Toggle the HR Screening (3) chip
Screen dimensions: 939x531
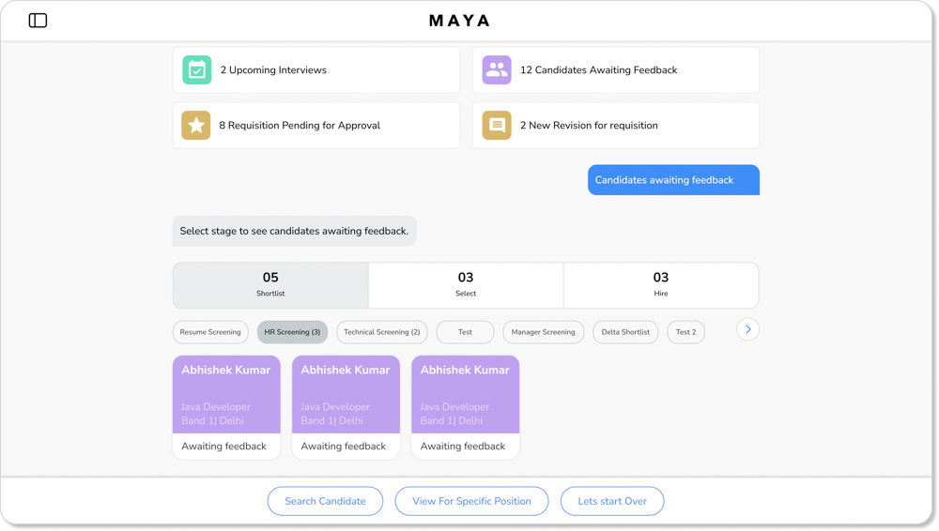click(x=292, y=332)
